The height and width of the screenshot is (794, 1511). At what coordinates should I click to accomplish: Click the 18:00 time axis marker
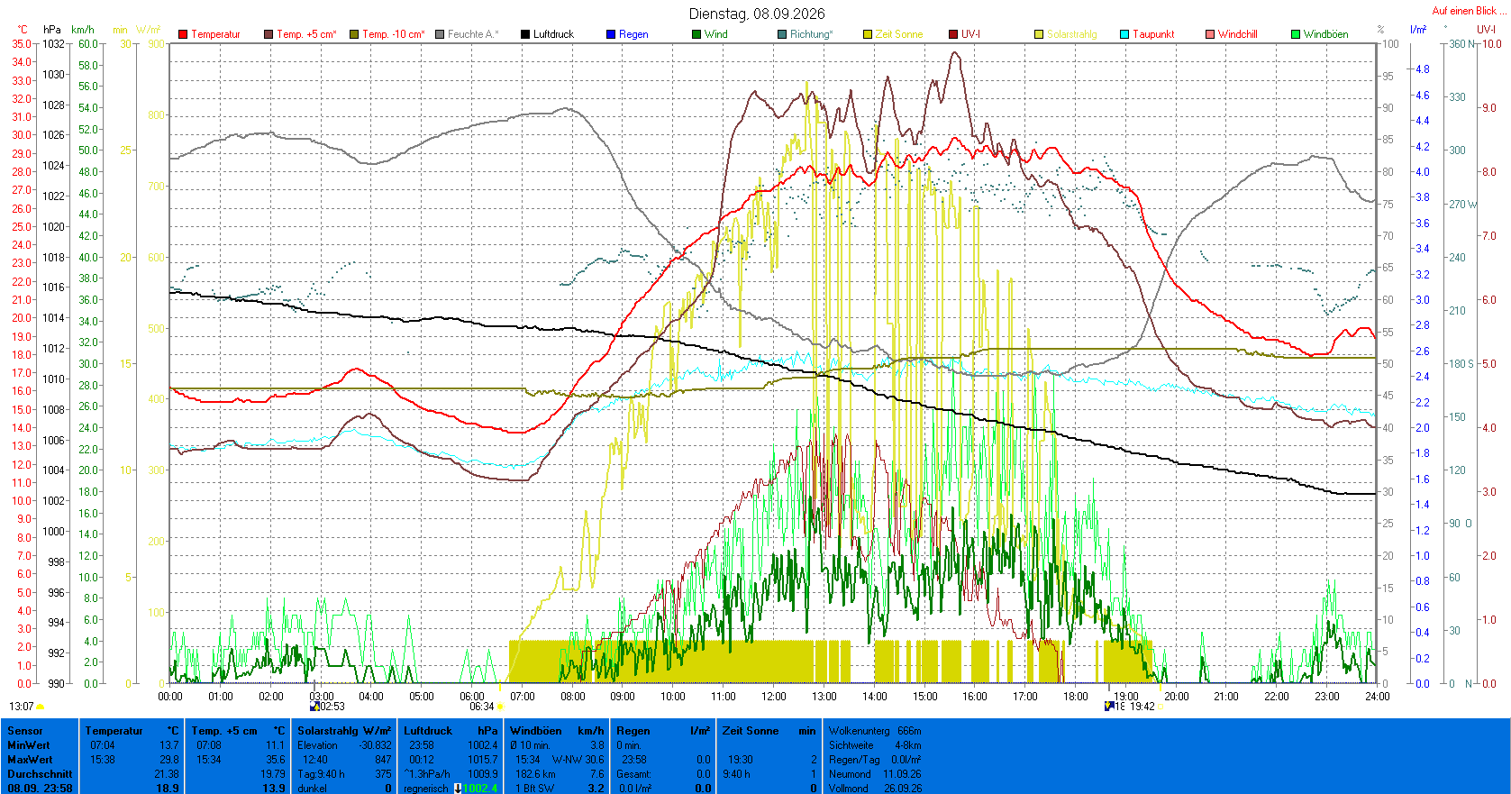click(1075, 696)
